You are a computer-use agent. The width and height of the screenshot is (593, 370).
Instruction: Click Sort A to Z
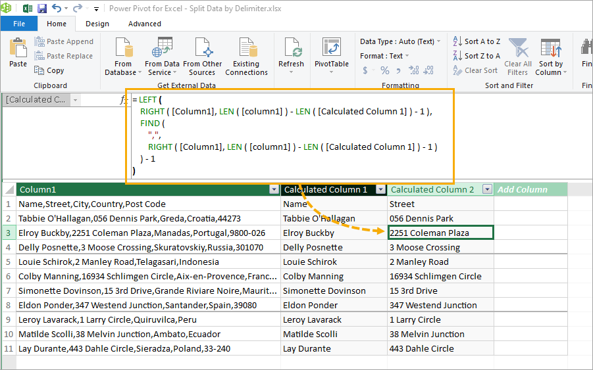point(477,41)
